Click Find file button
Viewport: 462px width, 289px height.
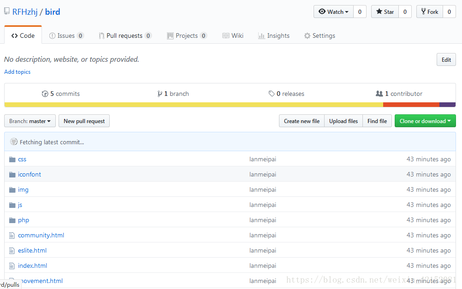coord(377,121)
